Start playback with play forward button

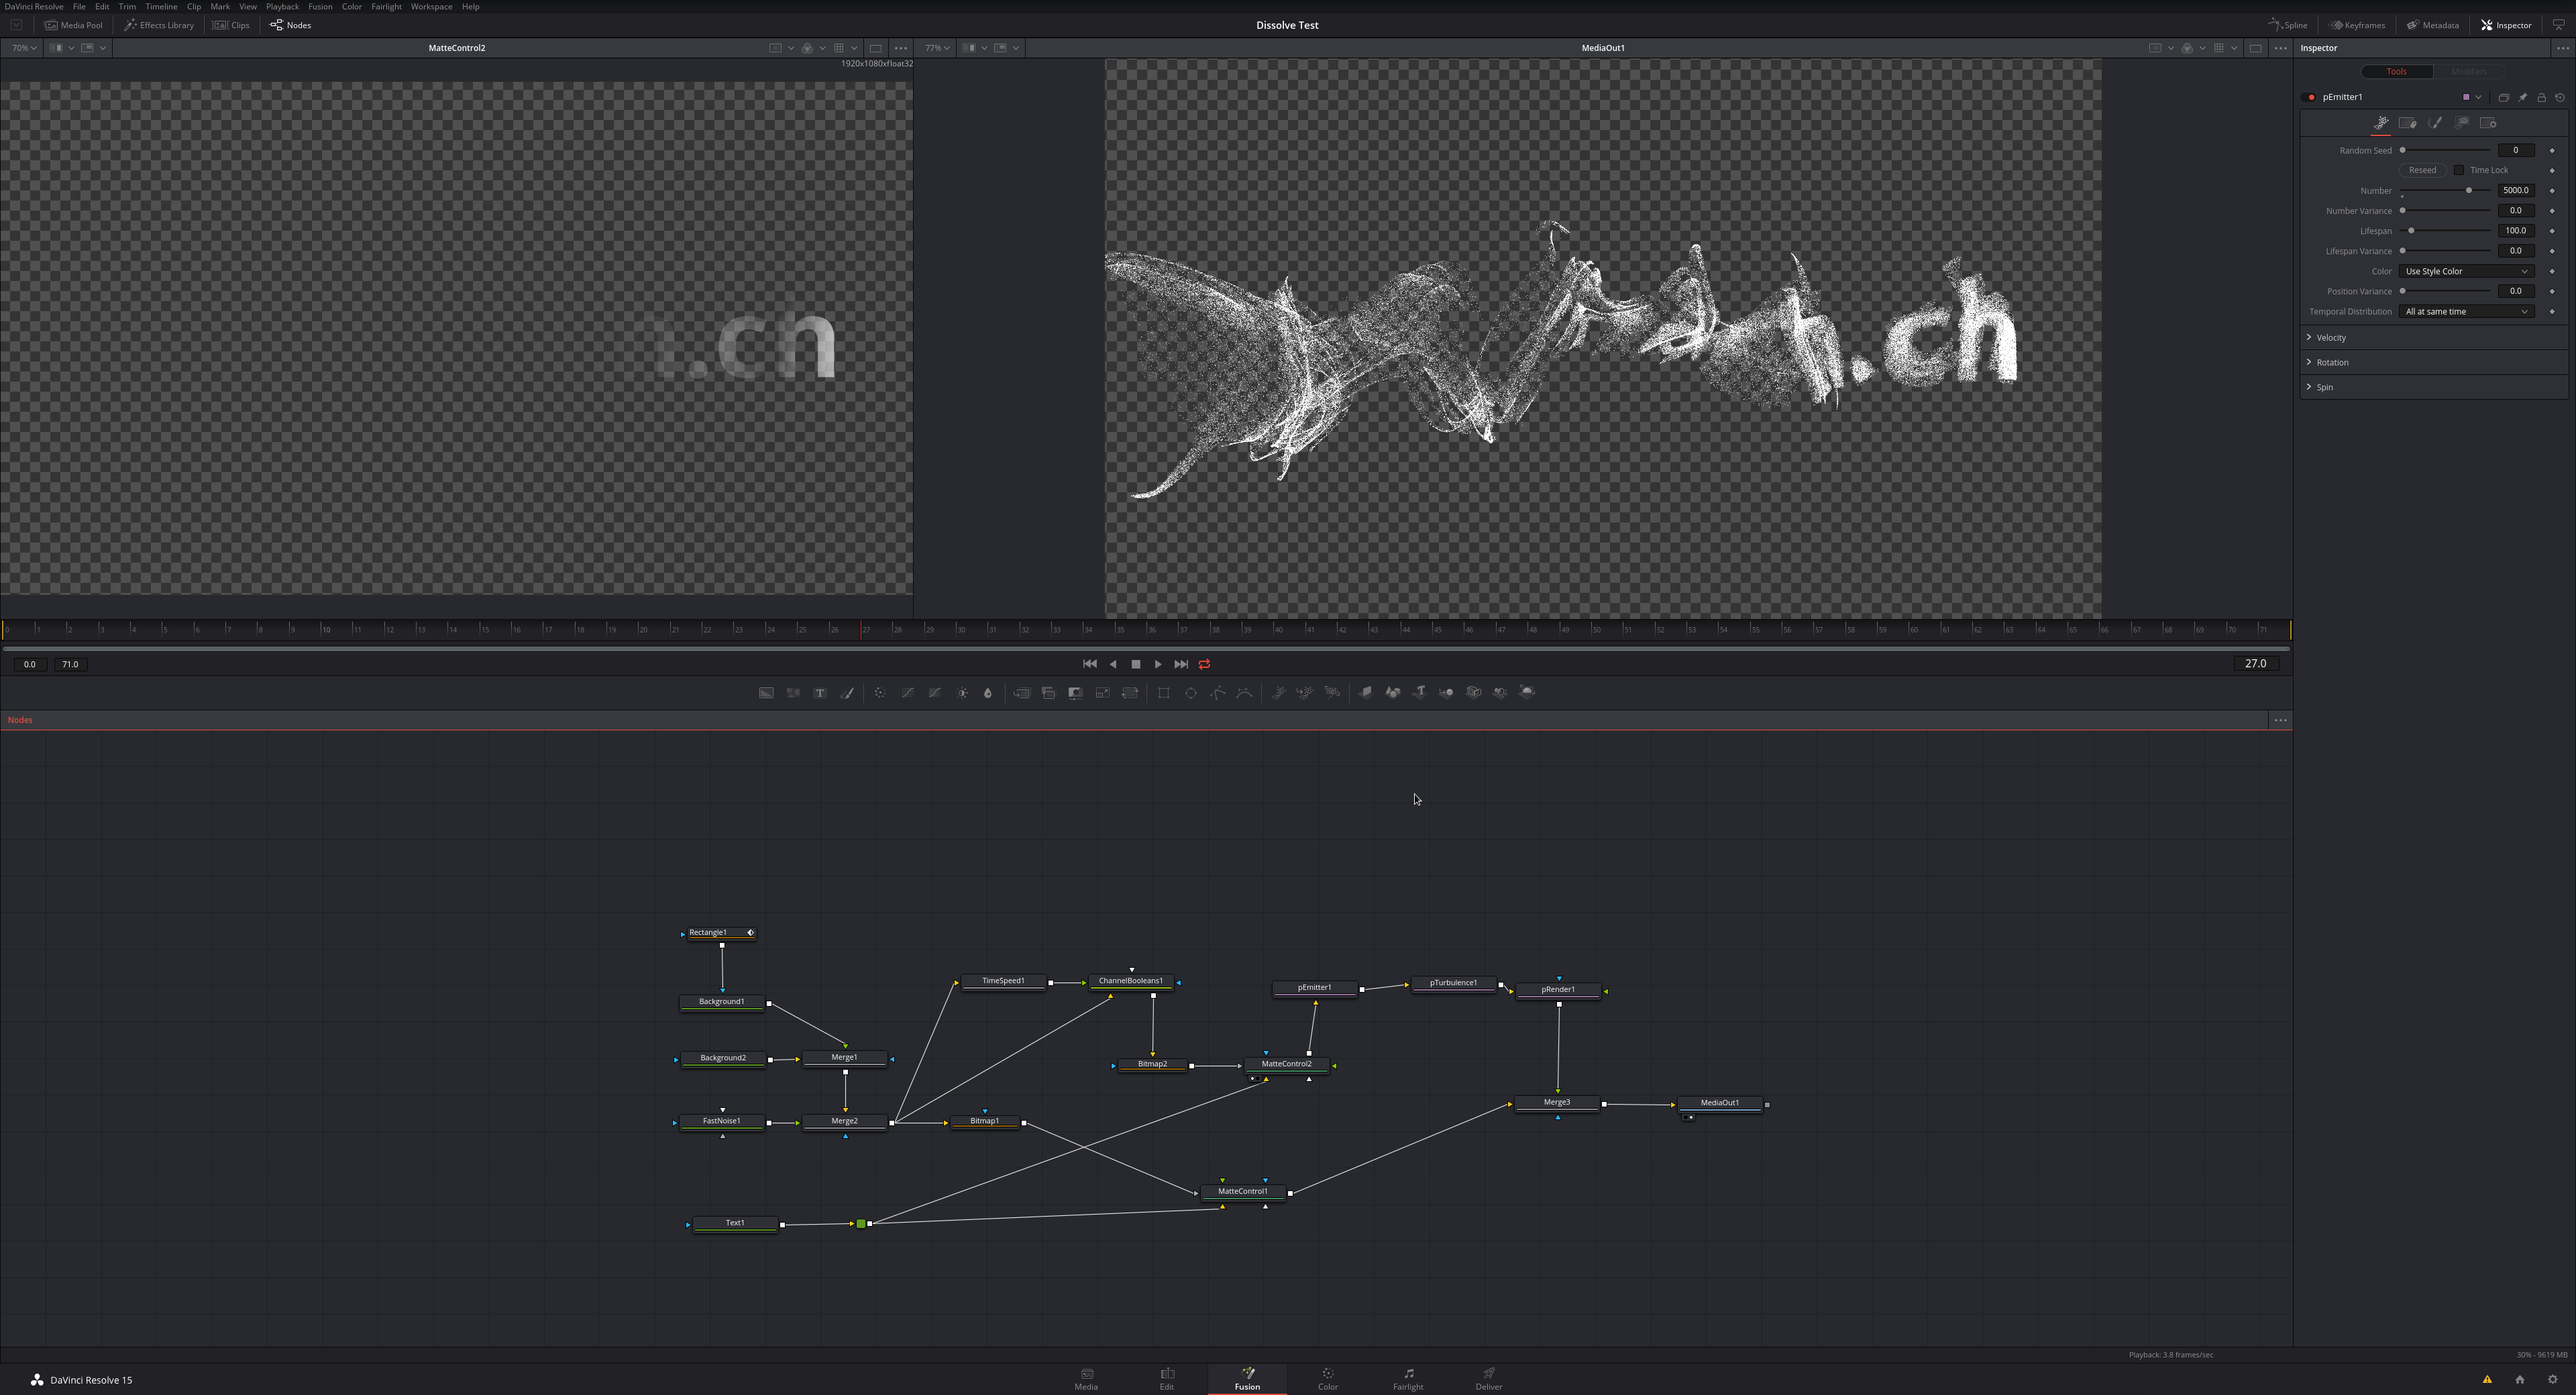pos(1158,664)
